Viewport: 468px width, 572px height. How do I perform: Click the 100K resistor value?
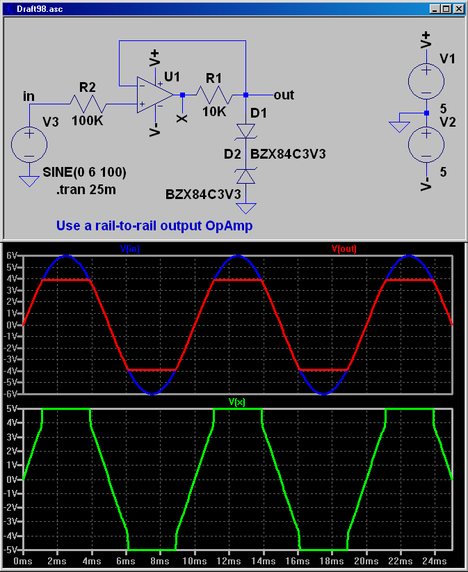click(x=87, y=121)
